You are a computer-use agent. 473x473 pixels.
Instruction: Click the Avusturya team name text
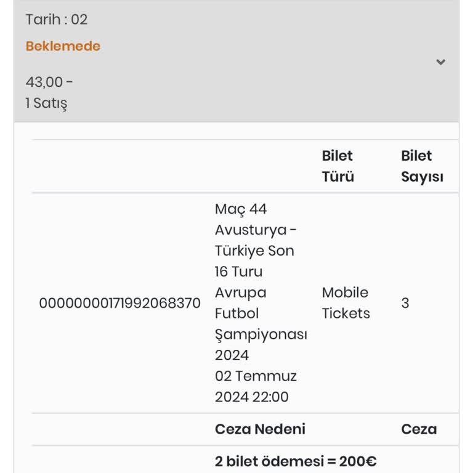(251, 230)
